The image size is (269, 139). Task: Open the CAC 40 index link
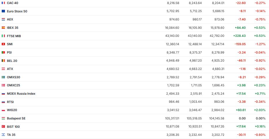click(12, 3)
